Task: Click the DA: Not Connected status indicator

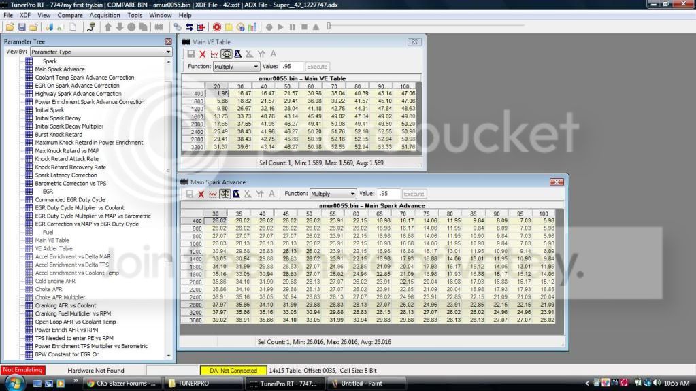Action: [233, 370]
